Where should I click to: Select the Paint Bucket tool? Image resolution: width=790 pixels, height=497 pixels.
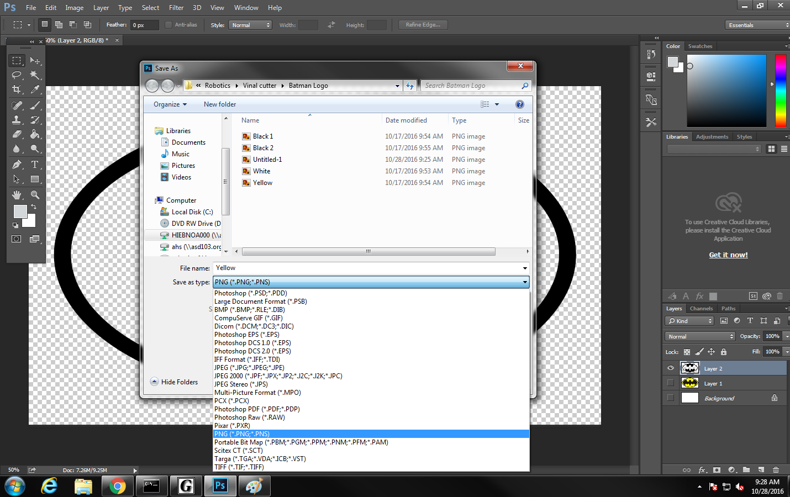[x=35, y=134]
